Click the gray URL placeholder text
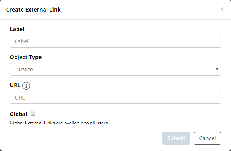Viewport: 231px width, 151px height. coord(20,98)
